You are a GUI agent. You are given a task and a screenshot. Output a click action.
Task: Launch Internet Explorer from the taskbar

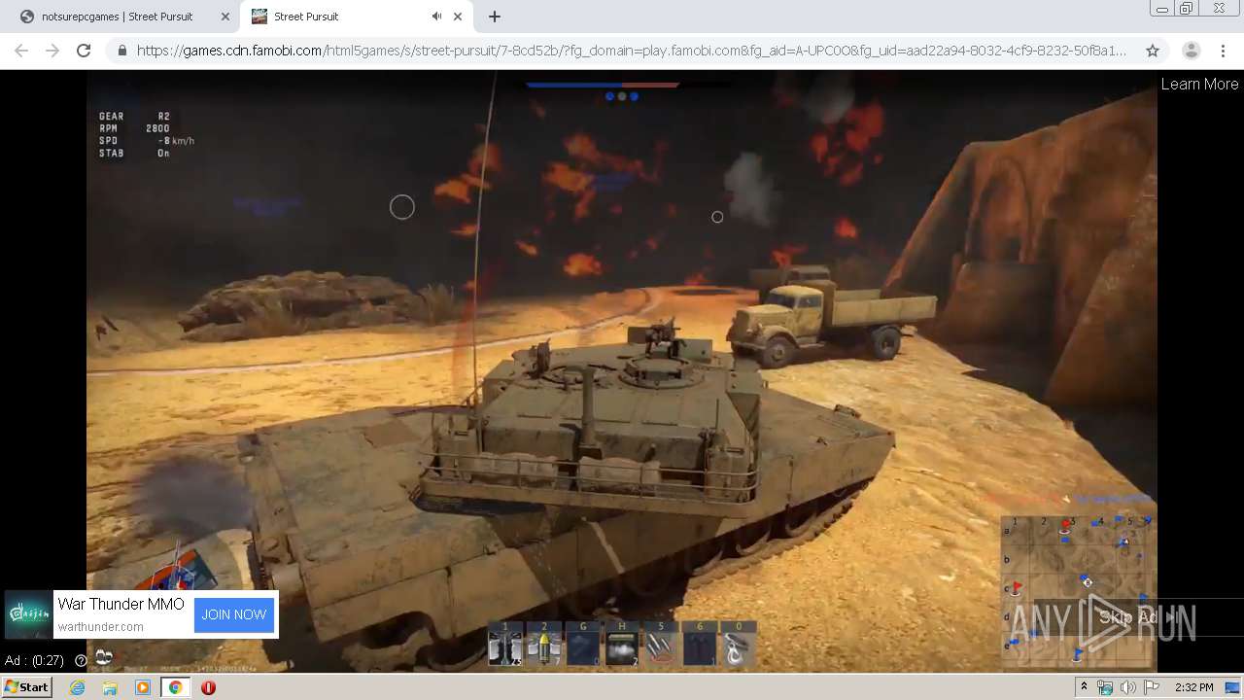(77, 687)
